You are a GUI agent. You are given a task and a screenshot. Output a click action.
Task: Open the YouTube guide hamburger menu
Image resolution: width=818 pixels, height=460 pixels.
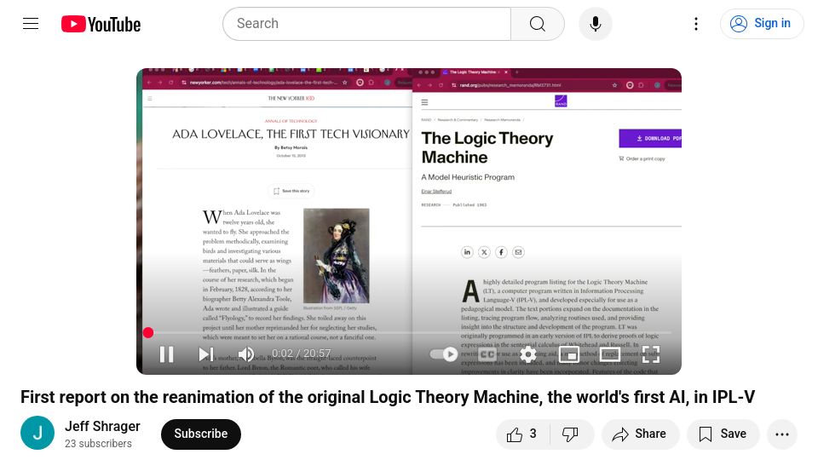(31, 24)
